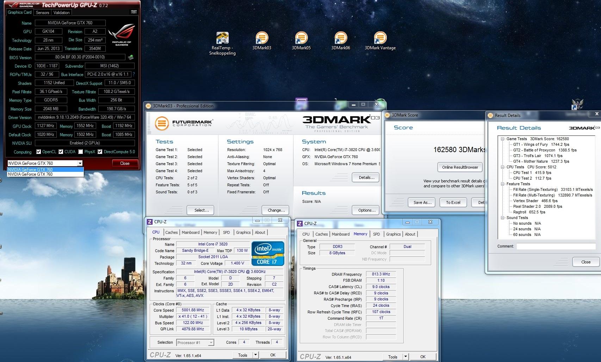Toggle the OpenCL checkbox in GPU-Z
The image size is (601, 362).
click(39, 152)
